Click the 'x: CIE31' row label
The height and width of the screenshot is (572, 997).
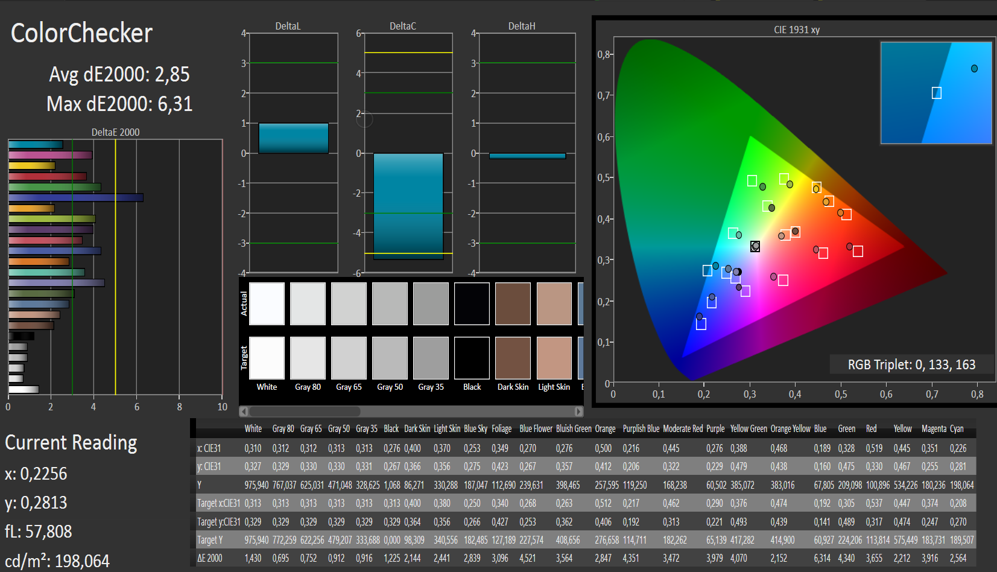pos(209,448)
